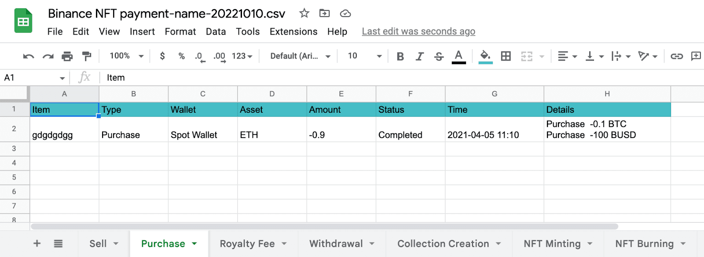The width and height of the screenshot is (704, 257).
Task: Move document using folder icon
Action: click(x=324, y=13)
